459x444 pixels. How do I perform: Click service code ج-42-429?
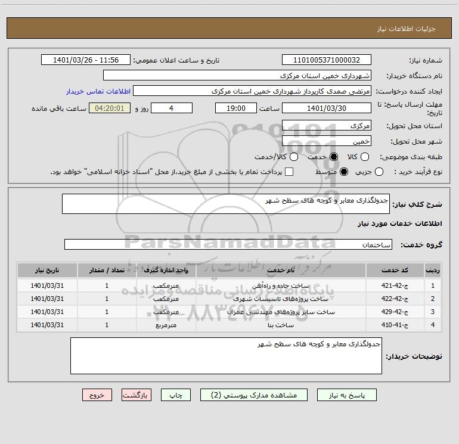[395, 312]
